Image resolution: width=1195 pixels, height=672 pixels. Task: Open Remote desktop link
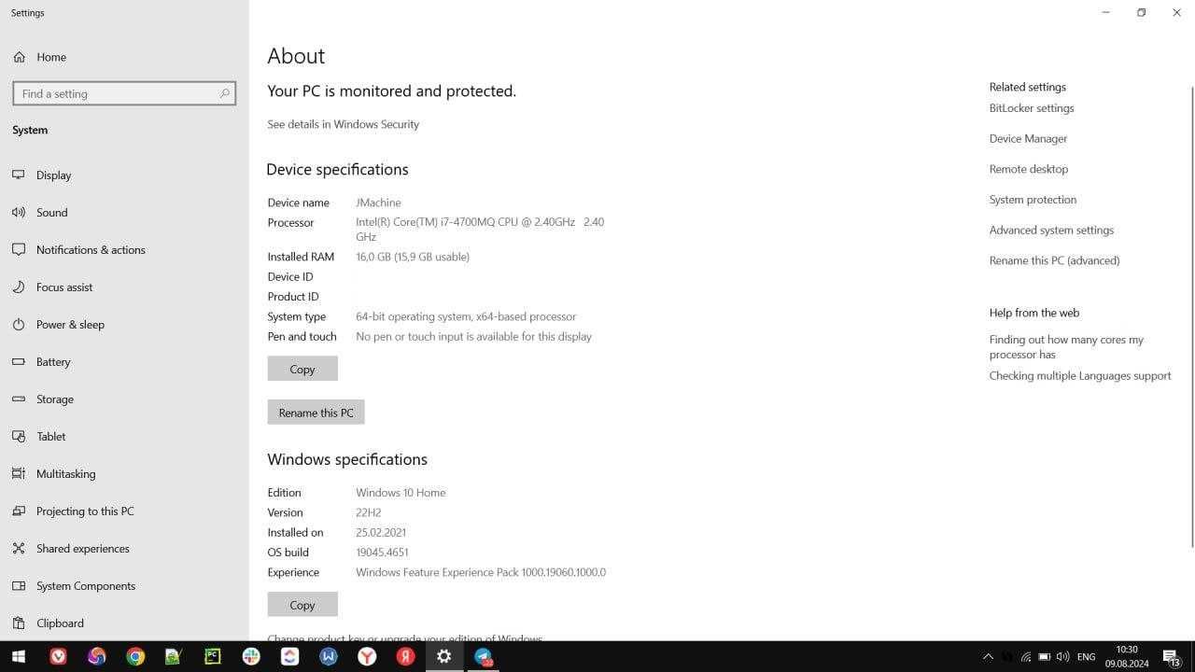[x=1028, y=169]
